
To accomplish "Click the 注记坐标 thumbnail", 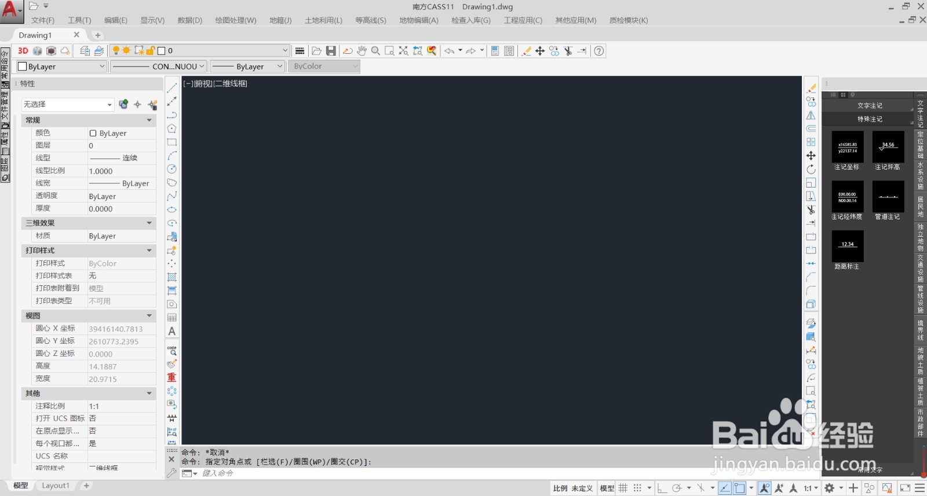I will [848, 148].
